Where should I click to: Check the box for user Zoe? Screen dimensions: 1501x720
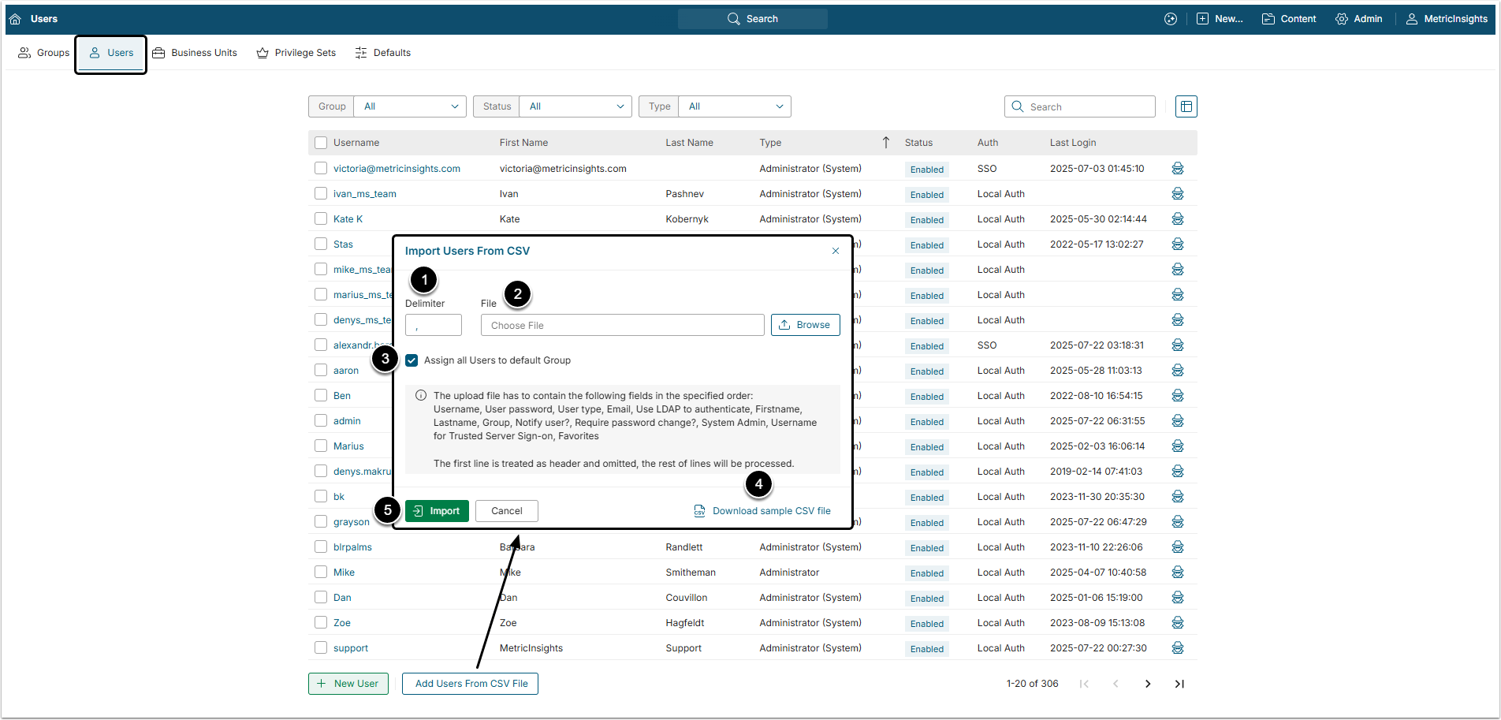(x=321, y=623)
